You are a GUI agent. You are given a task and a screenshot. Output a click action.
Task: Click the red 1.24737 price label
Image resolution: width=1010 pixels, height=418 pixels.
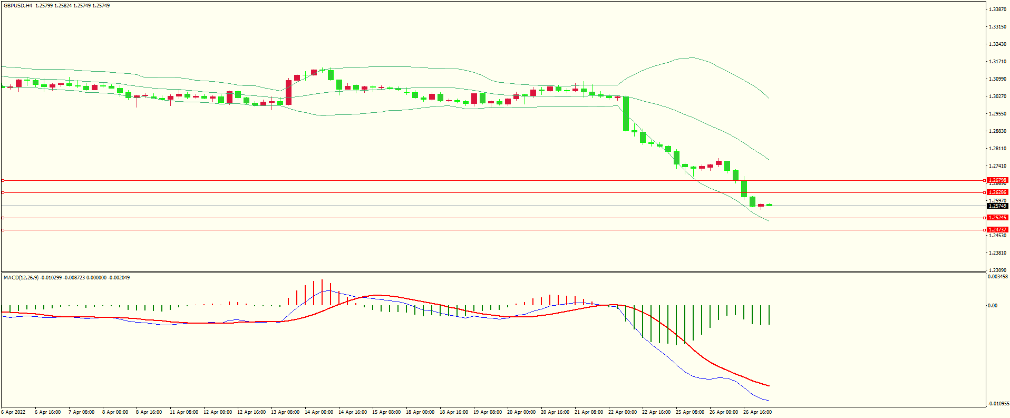tap(997, 230)
